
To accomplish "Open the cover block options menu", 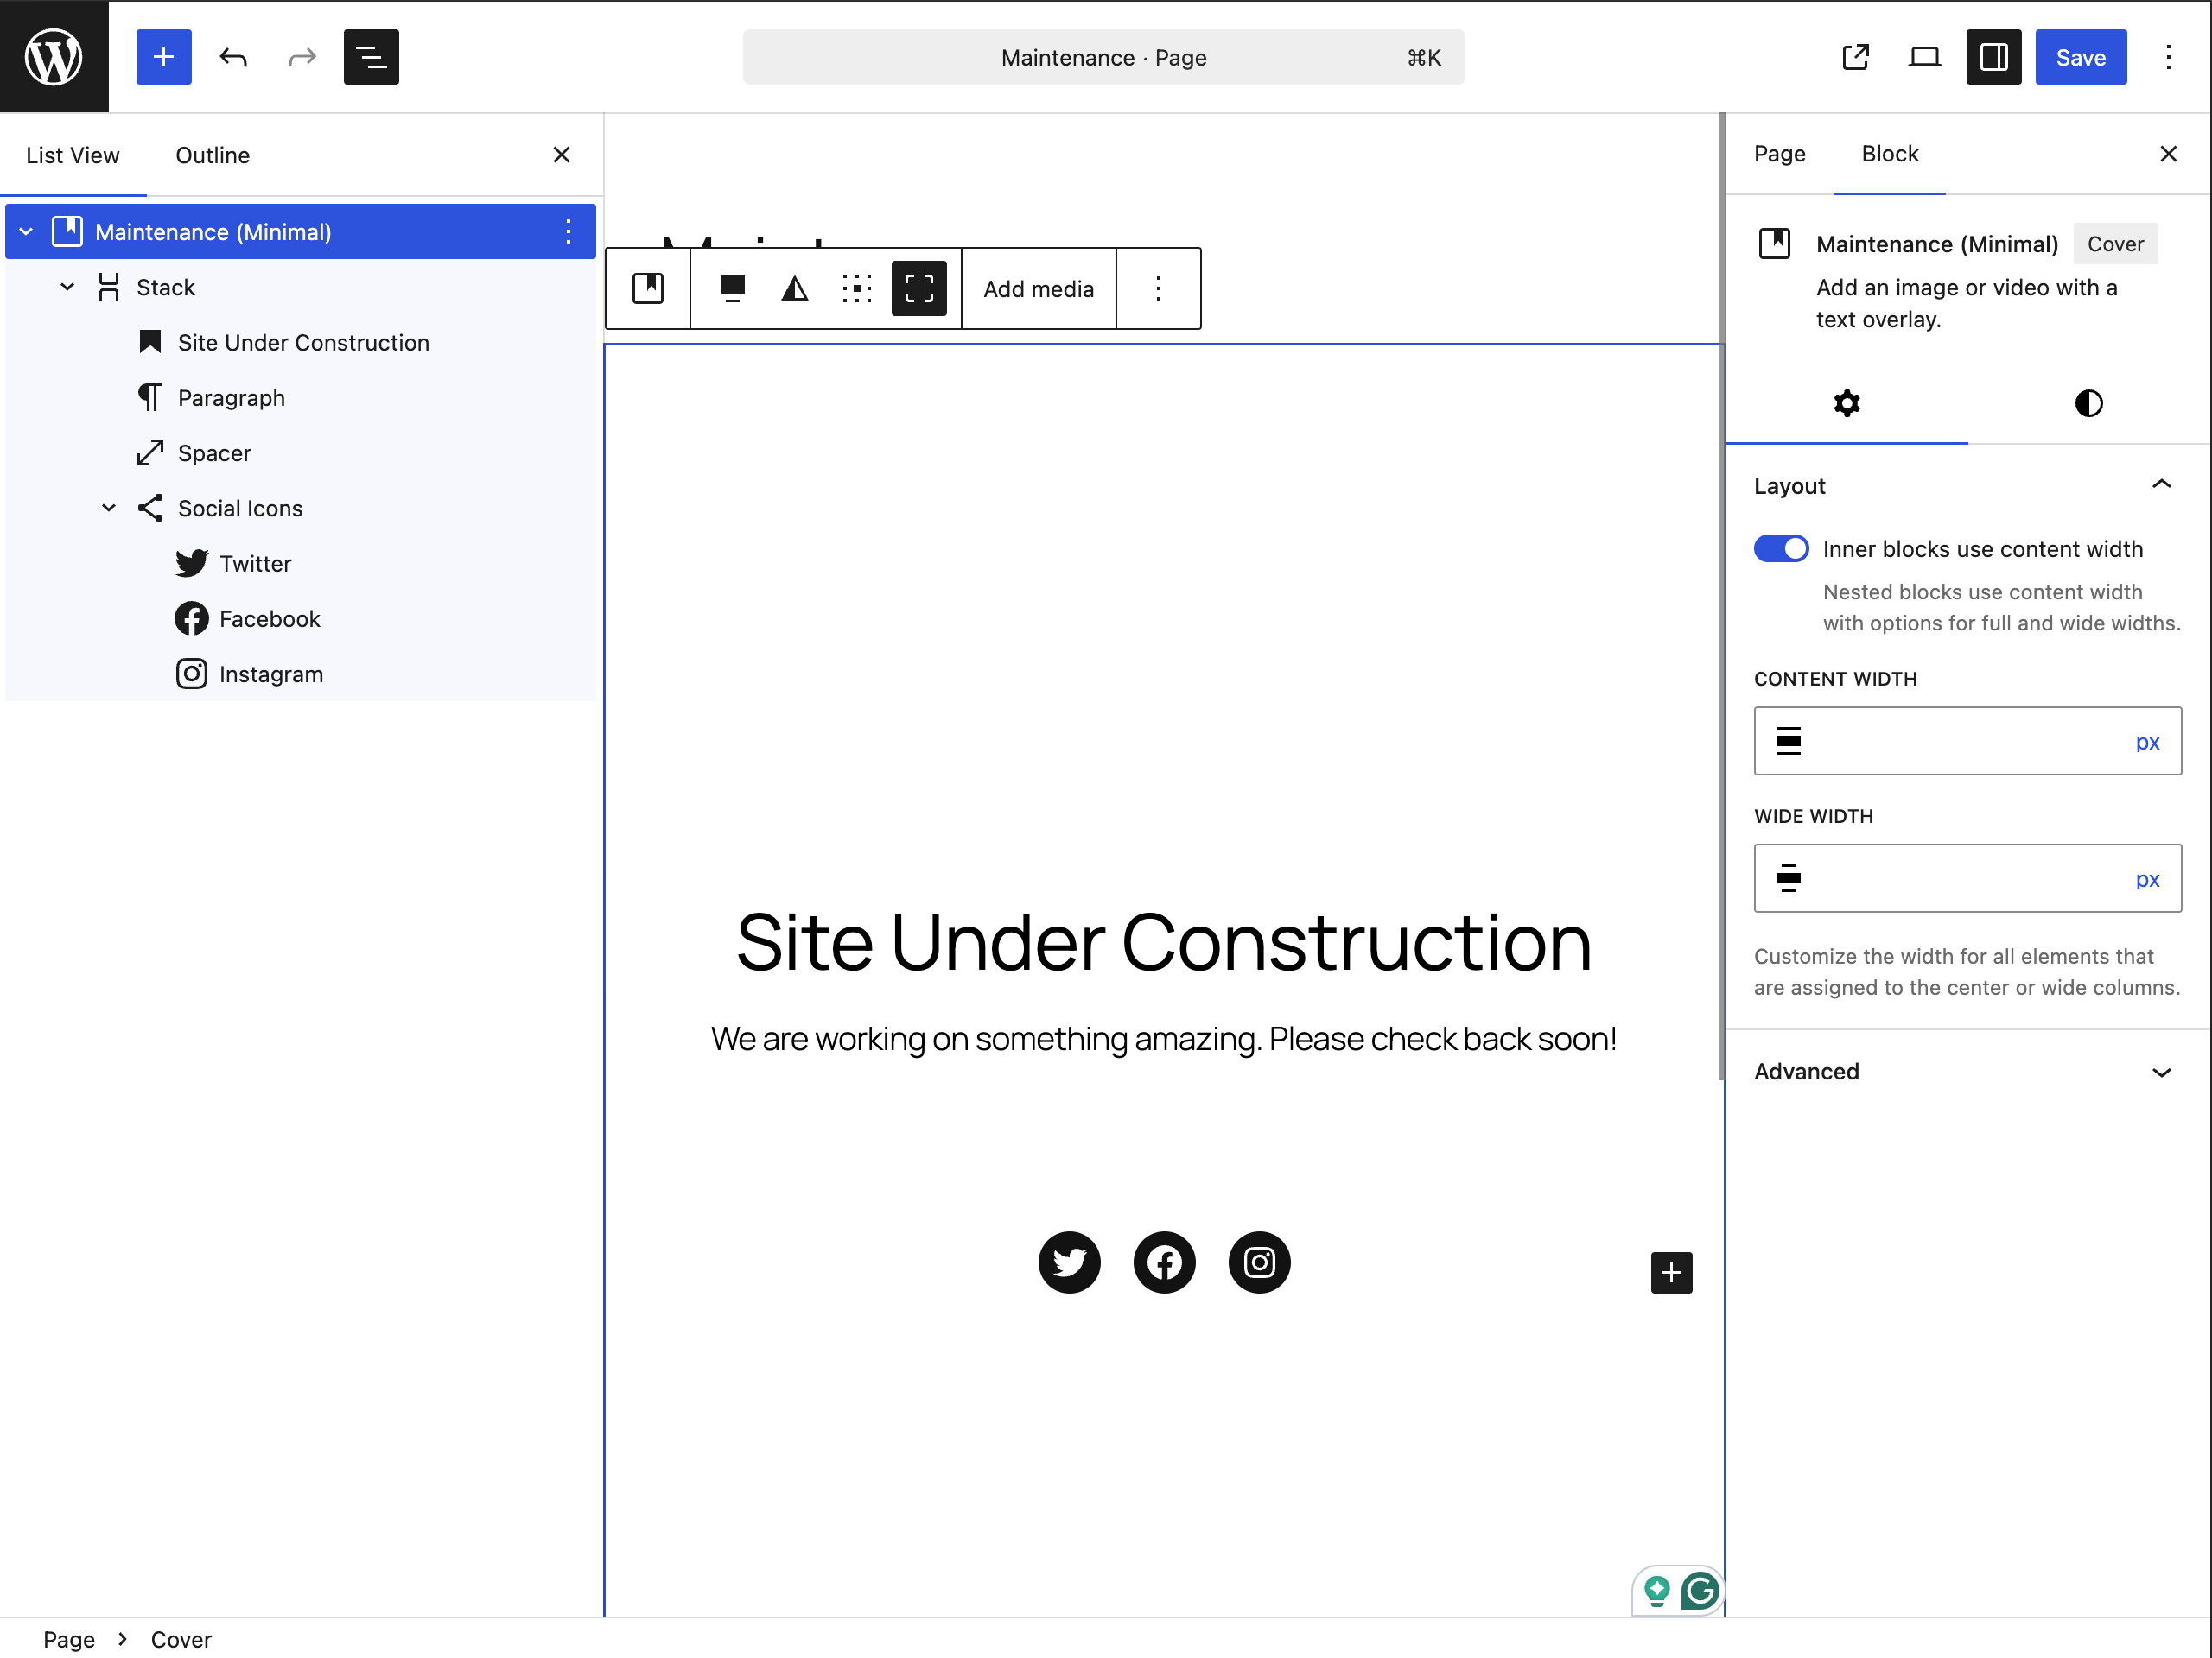I will 1157,288.
